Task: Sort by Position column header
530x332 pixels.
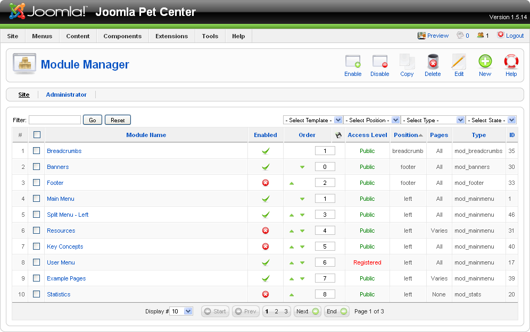Action: (x=405, y=135)
